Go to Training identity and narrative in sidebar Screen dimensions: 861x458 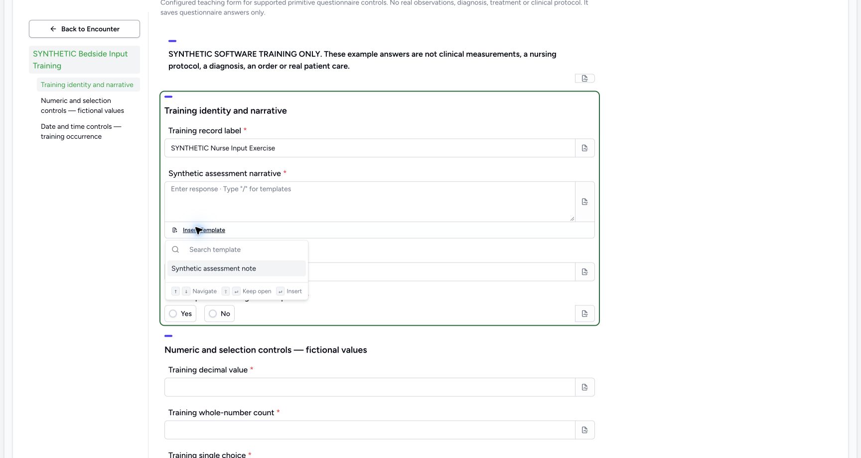pos(88,85)
